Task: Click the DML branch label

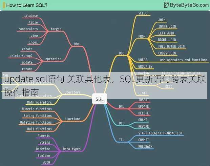Action: (122, 106)
